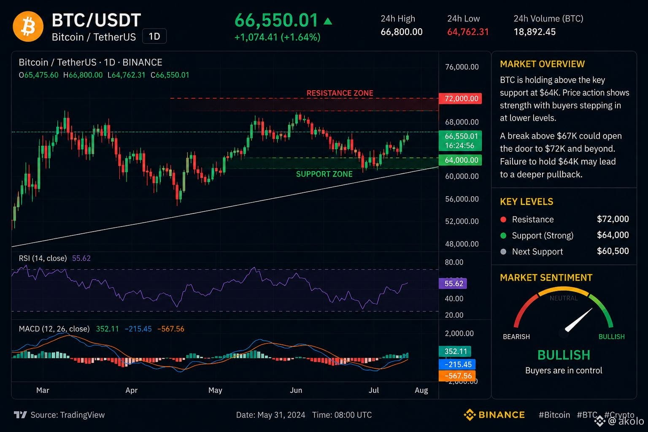
Task: Click the $72,000 resistance value
Action: pos(613,219)
